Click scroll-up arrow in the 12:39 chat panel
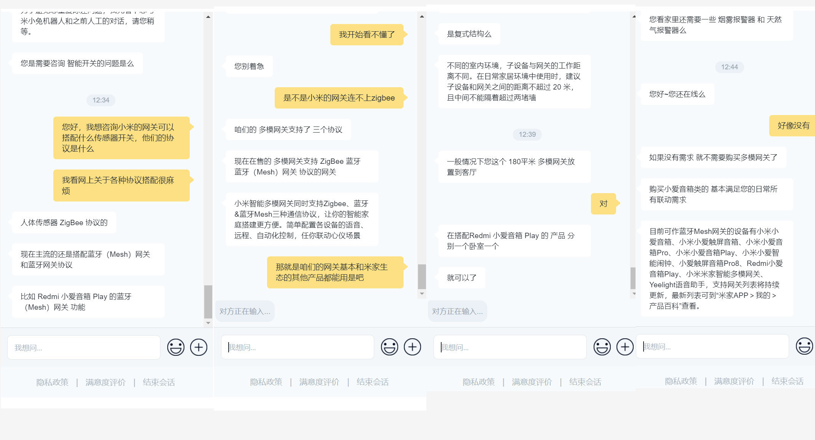The width and height of the screenshot is (815, 440). [634, 16]
